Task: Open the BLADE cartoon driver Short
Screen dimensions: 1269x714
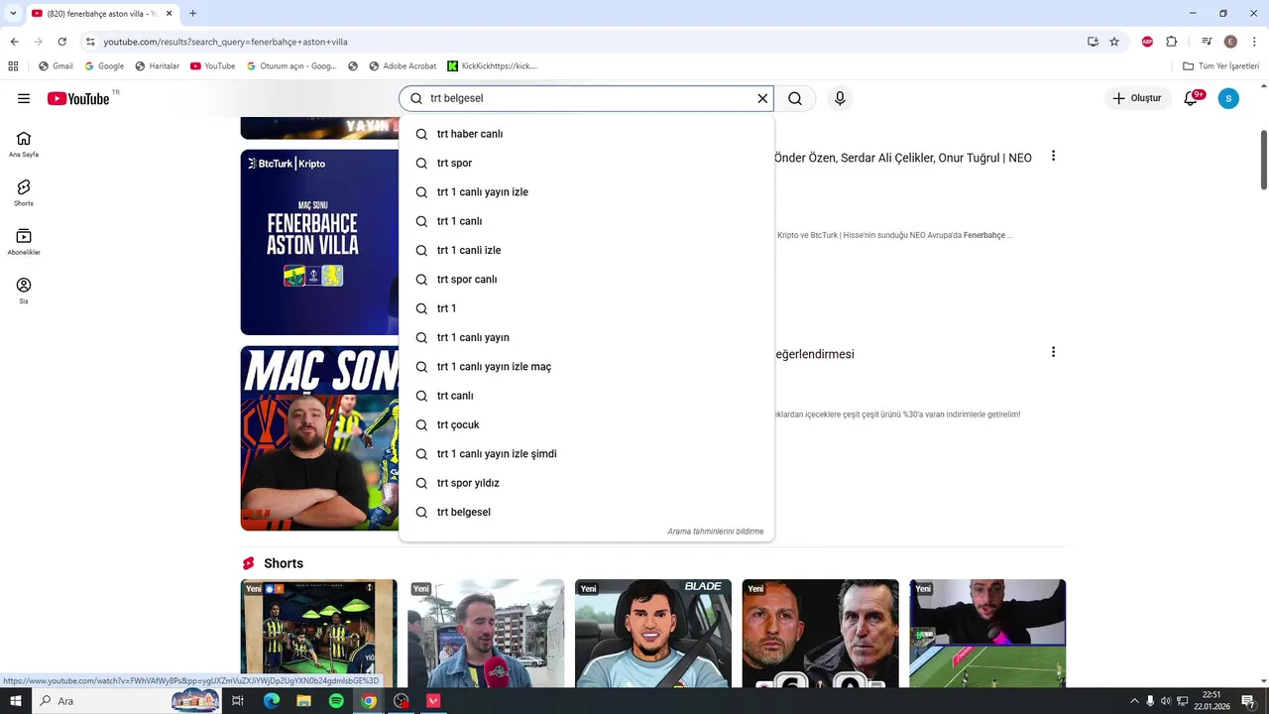Action: (653, 634)
